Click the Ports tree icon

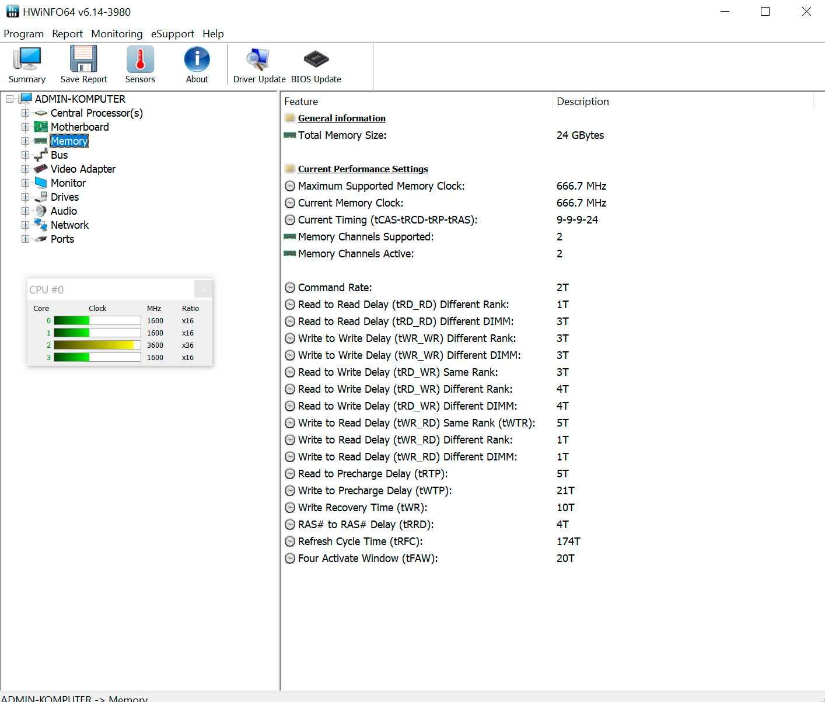click(41, 239)
